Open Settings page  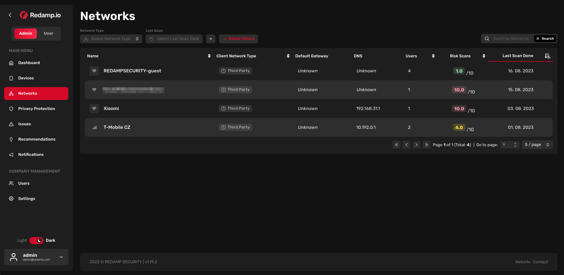click(36, 199)
